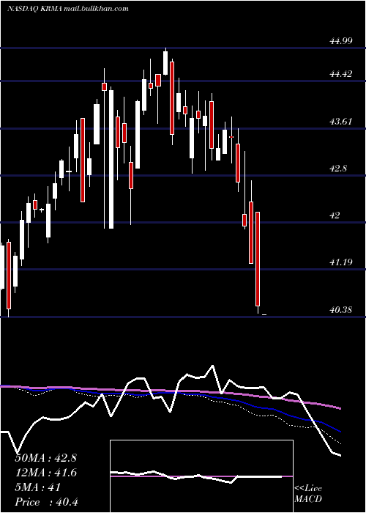The width and height of the screenshot is (366, 513).
Task: Click the 40.38 price axis label
Action: 340,310
